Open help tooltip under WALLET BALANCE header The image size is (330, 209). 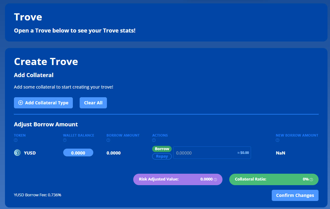pos(65,140)
